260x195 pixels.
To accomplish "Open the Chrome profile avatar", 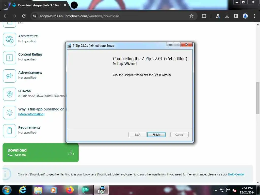I will click(x=245, y=16).
